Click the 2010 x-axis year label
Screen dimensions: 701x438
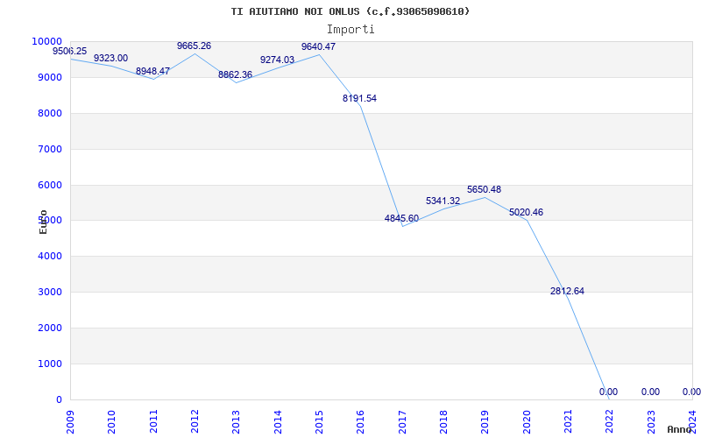(x=111, y=422)
